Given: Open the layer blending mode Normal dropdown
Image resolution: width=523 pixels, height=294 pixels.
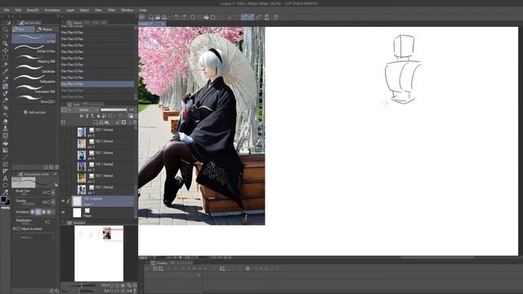Looking at the screenshot, I should pyautogui.click(x=84, y=109).
